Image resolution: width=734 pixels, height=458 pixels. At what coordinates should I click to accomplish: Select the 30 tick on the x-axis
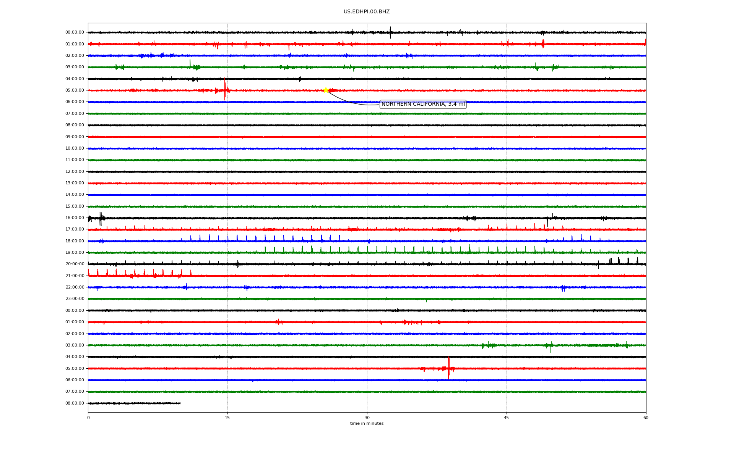point(367,418)
